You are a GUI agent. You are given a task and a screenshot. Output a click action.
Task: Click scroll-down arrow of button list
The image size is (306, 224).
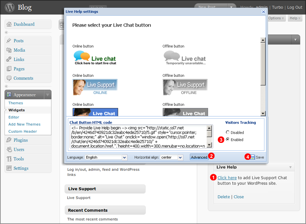click(x=263, y=114)
